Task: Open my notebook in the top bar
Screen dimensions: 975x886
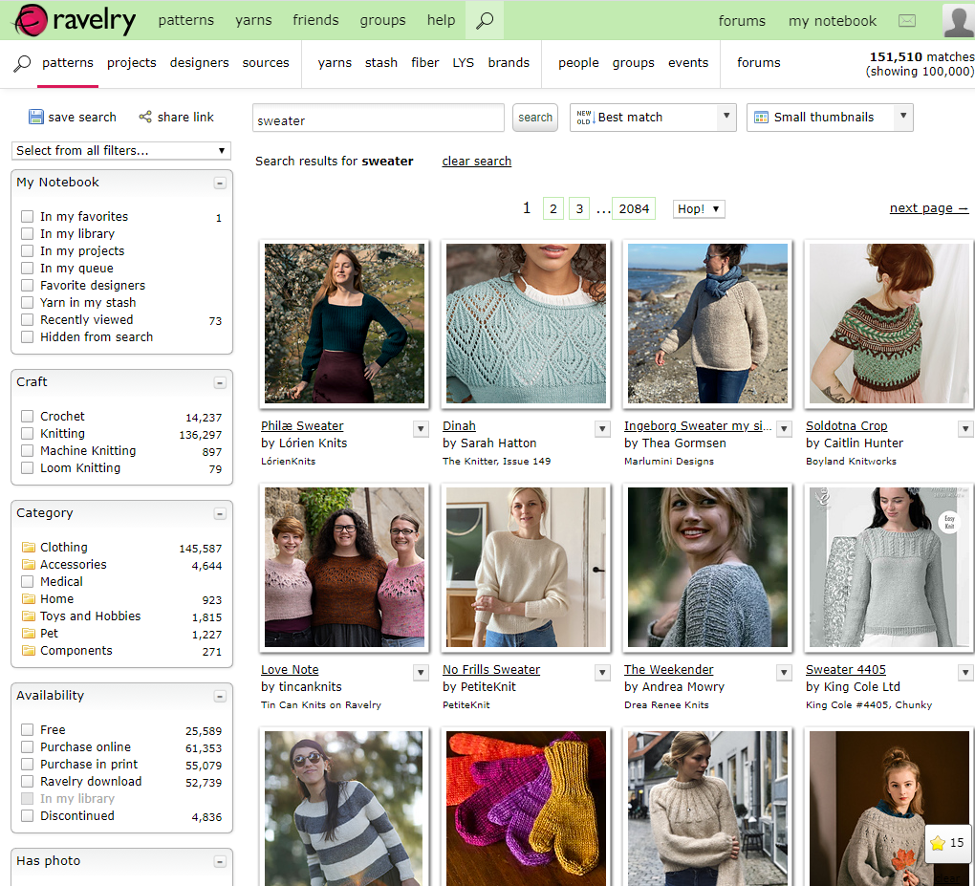Action: point(832,20)
